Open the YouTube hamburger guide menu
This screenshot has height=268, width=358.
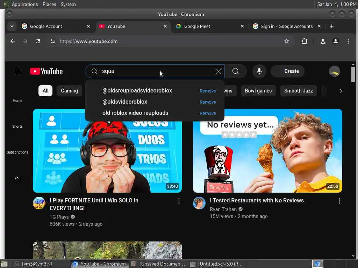[x=17, y=71]
